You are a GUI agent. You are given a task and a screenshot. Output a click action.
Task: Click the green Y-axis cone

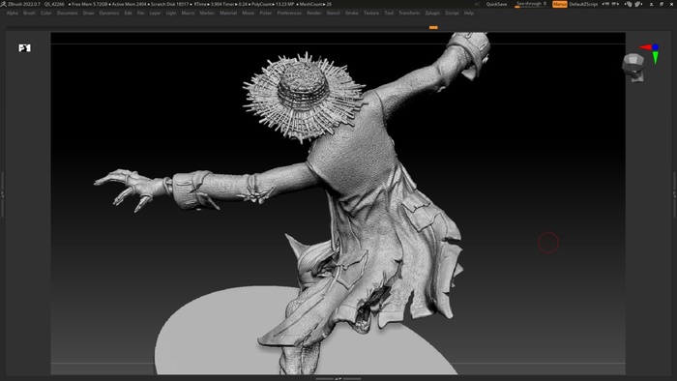coord(656,58)
